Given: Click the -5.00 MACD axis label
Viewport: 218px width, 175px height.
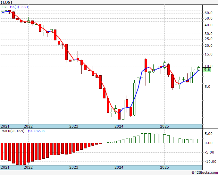Looking at the screenshot, I should click(209, 152).
